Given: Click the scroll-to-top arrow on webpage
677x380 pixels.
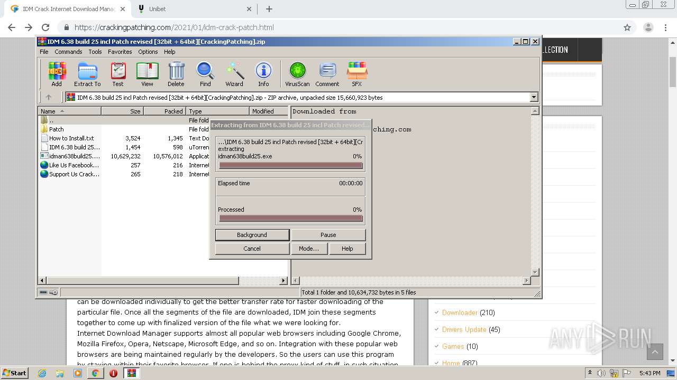Looking at the screenshot, I should pos(655,352).
